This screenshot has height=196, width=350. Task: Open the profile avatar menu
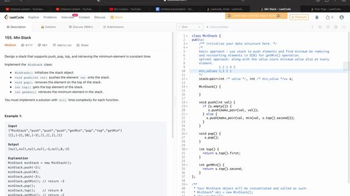[341, 17]
